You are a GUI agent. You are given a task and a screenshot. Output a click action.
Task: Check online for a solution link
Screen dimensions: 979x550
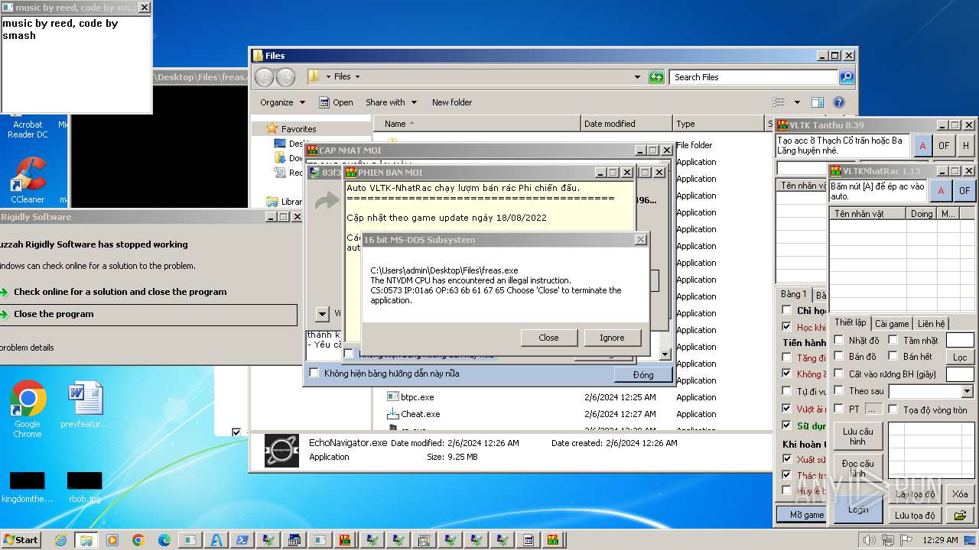point(120,292)
